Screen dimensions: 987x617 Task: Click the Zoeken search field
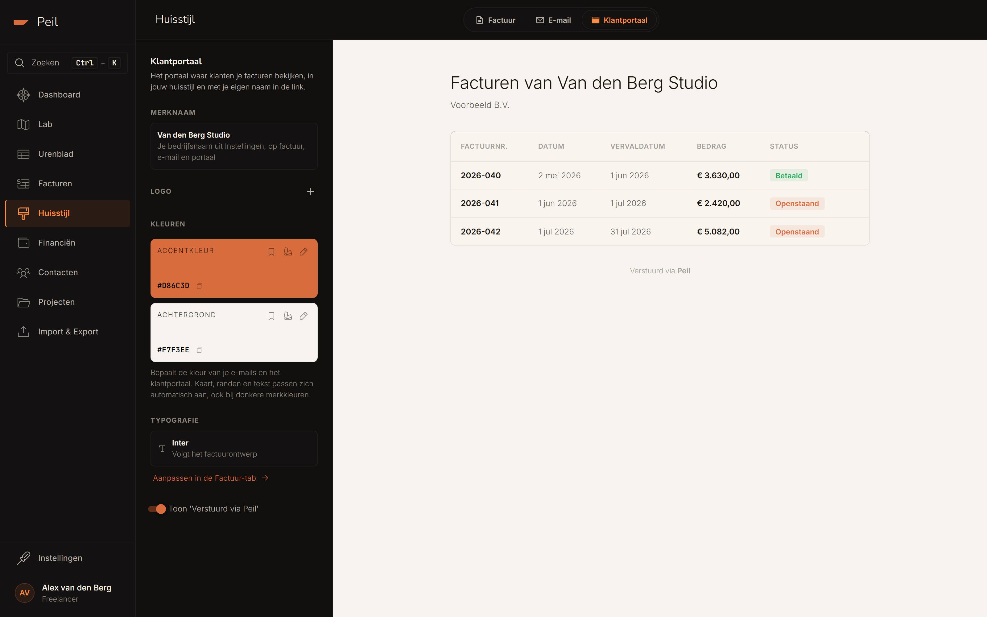point(68,63)
